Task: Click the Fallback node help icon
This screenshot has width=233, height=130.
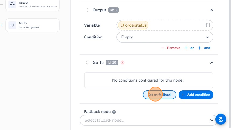Action: (114, 112)
